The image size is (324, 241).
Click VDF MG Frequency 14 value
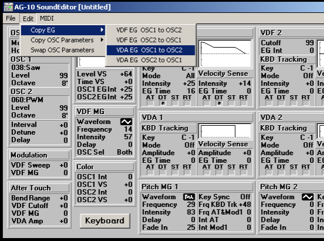coord(128,129)
